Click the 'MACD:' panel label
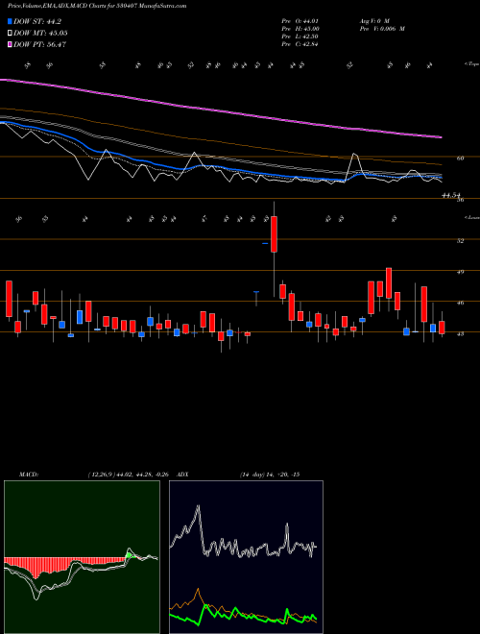The height and width of the screenshot is (634, 480). point(29,475)
